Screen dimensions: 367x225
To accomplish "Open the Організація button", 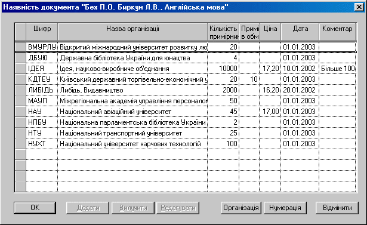I will 241,208.
